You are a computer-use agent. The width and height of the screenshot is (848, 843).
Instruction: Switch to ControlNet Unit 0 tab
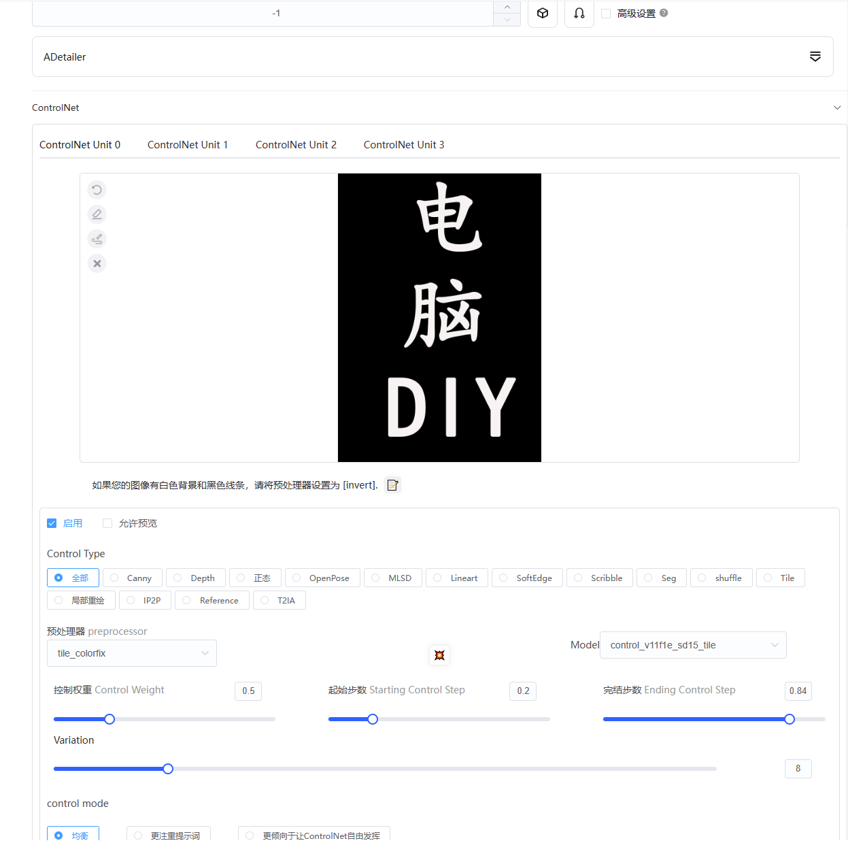(80, 145)
